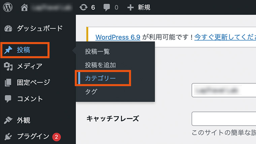Image resolution: width=256 pixels, height=144 pixels.
Task: Click the ダッシュボード gauge icon
Action: (x=8, y=28)
